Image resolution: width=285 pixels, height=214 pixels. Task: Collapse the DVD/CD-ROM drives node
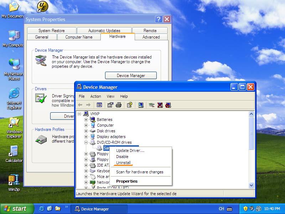pos(86,142)
